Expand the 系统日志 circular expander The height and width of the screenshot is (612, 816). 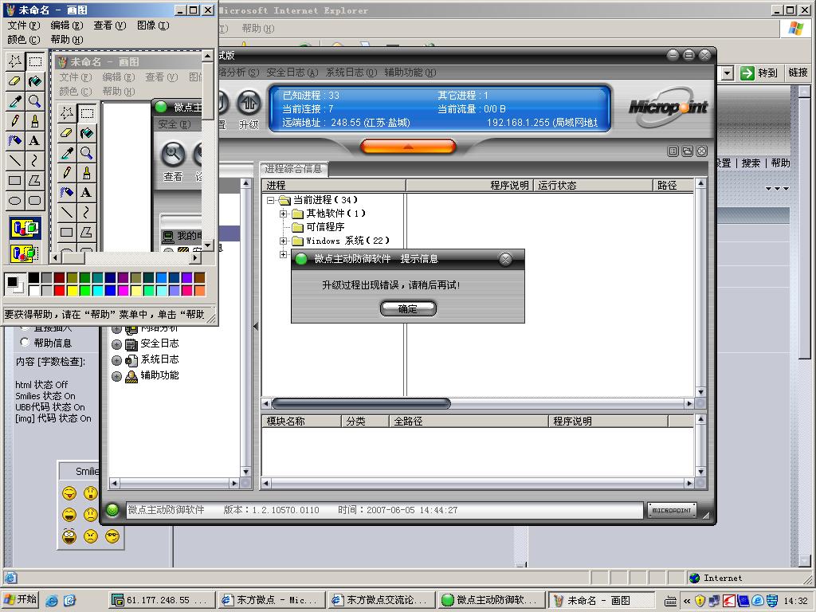(116, 360)
